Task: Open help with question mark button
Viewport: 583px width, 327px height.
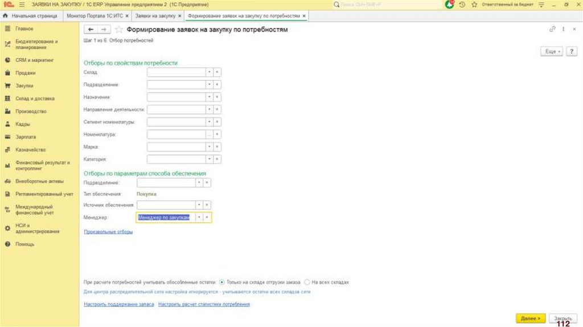Action: coord(572,51)
